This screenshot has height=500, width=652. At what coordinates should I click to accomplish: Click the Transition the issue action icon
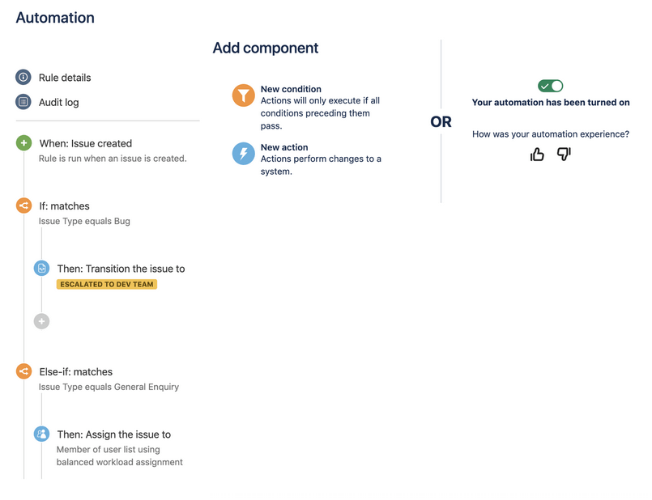41,269
